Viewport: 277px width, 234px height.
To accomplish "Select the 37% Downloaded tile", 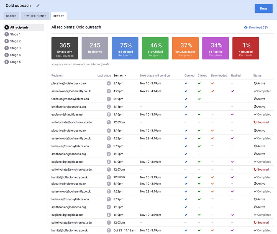I will click(185, 48).
